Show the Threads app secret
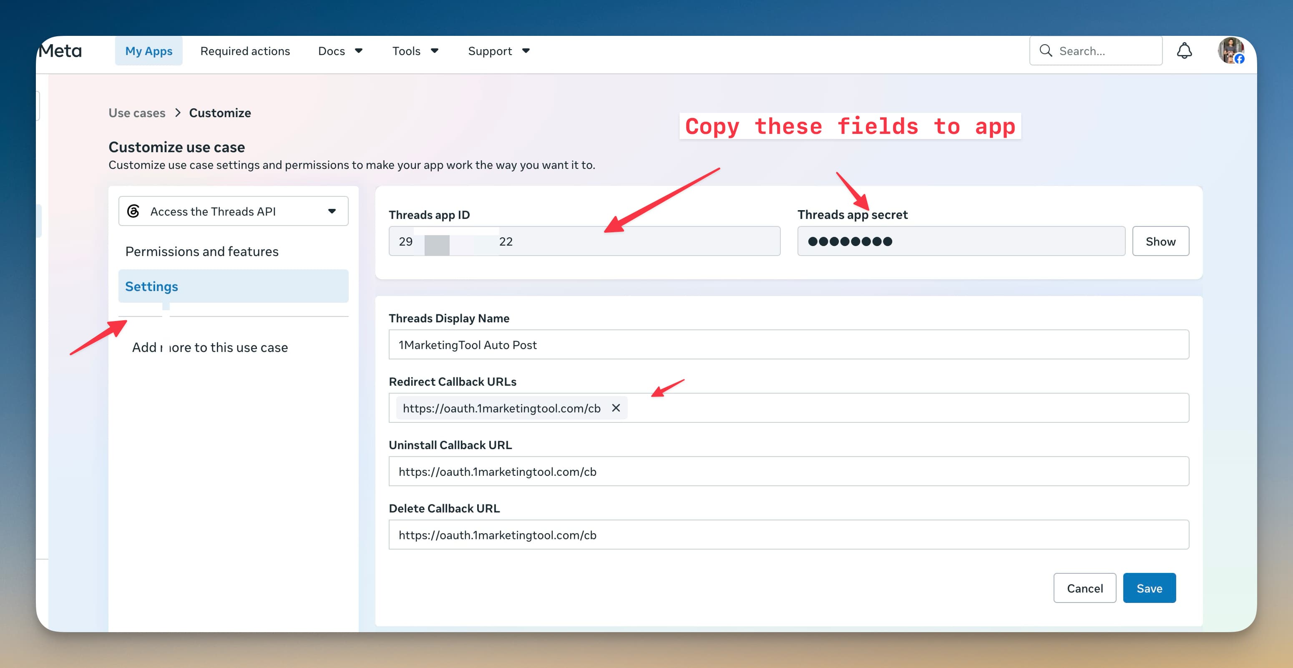 tap(1160, 241)
